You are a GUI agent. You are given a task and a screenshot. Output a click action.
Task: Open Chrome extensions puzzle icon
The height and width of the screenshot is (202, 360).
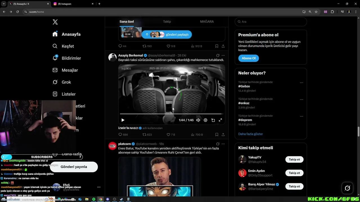coord(332,12)
